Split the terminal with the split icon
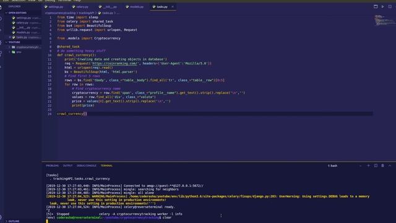 tap(376, 165)
